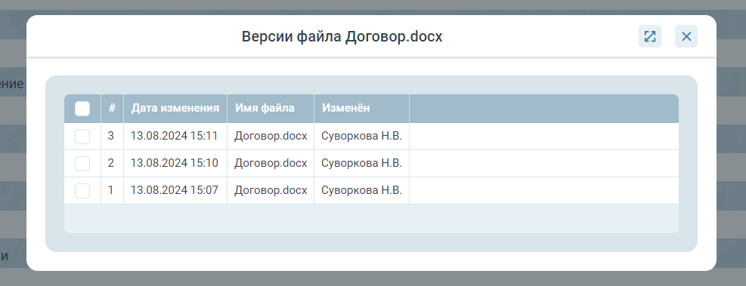Expand the dialog to full screen
The image size is (746, 286).
coord(649,36)
